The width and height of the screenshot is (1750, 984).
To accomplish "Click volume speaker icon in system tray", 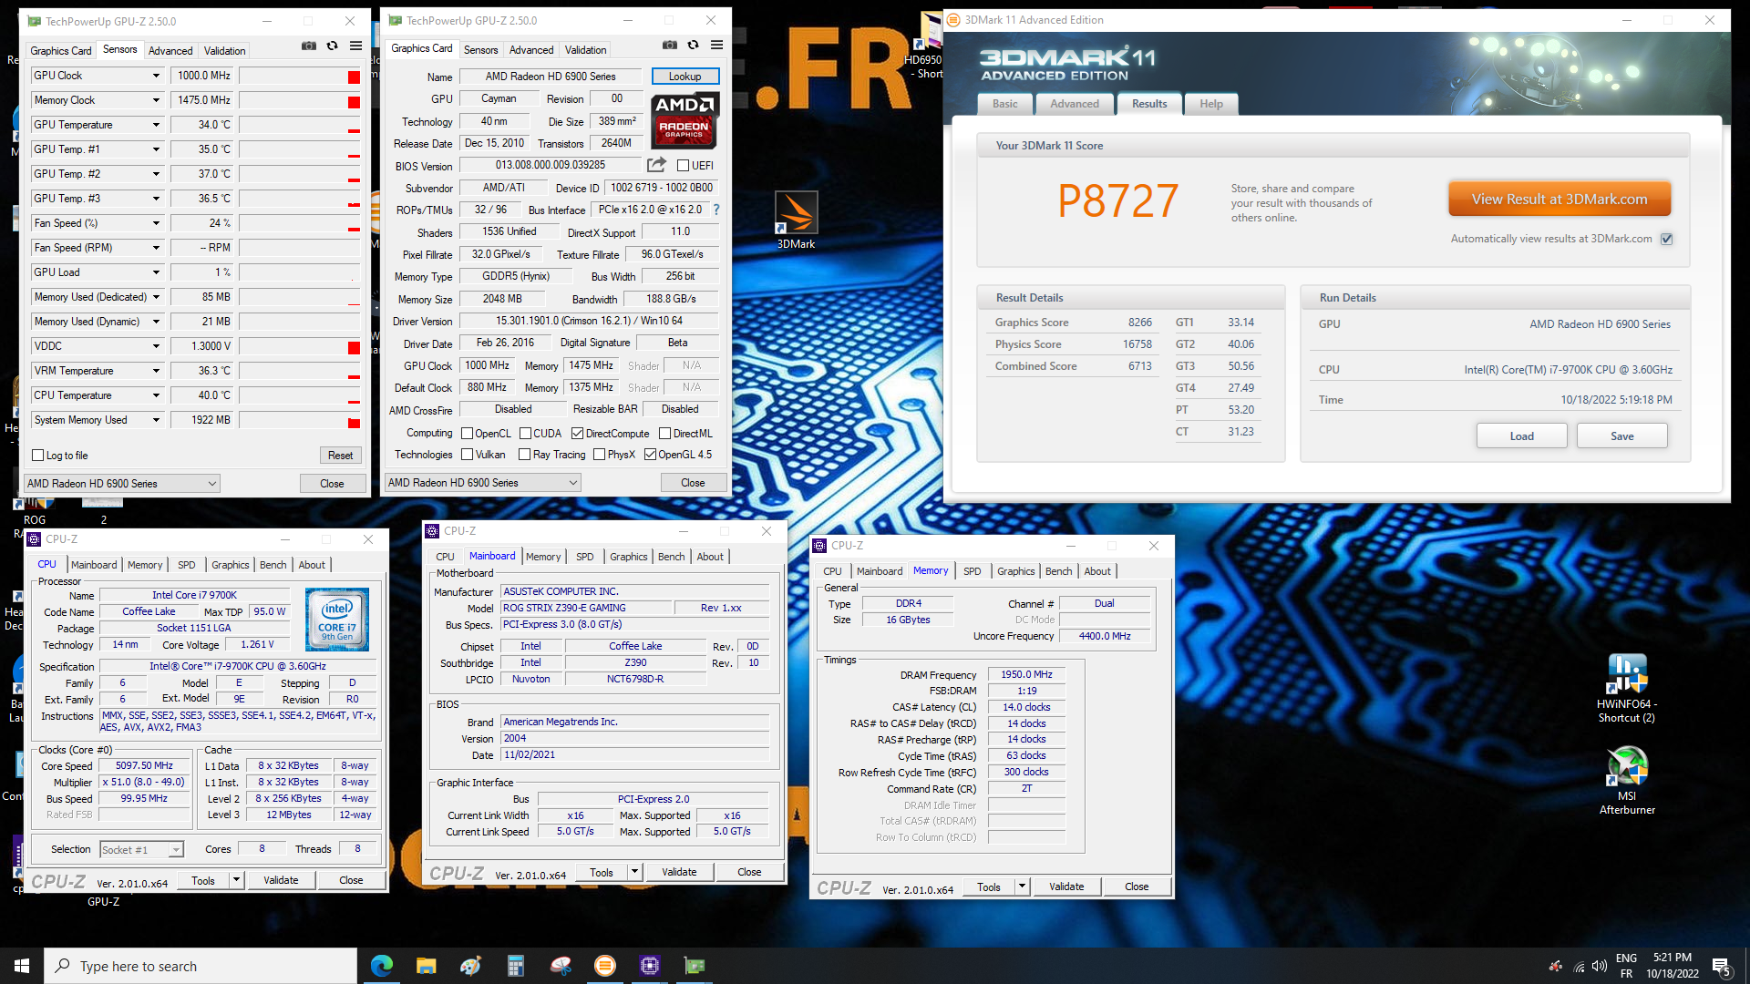I will (x=1599, y=967).
